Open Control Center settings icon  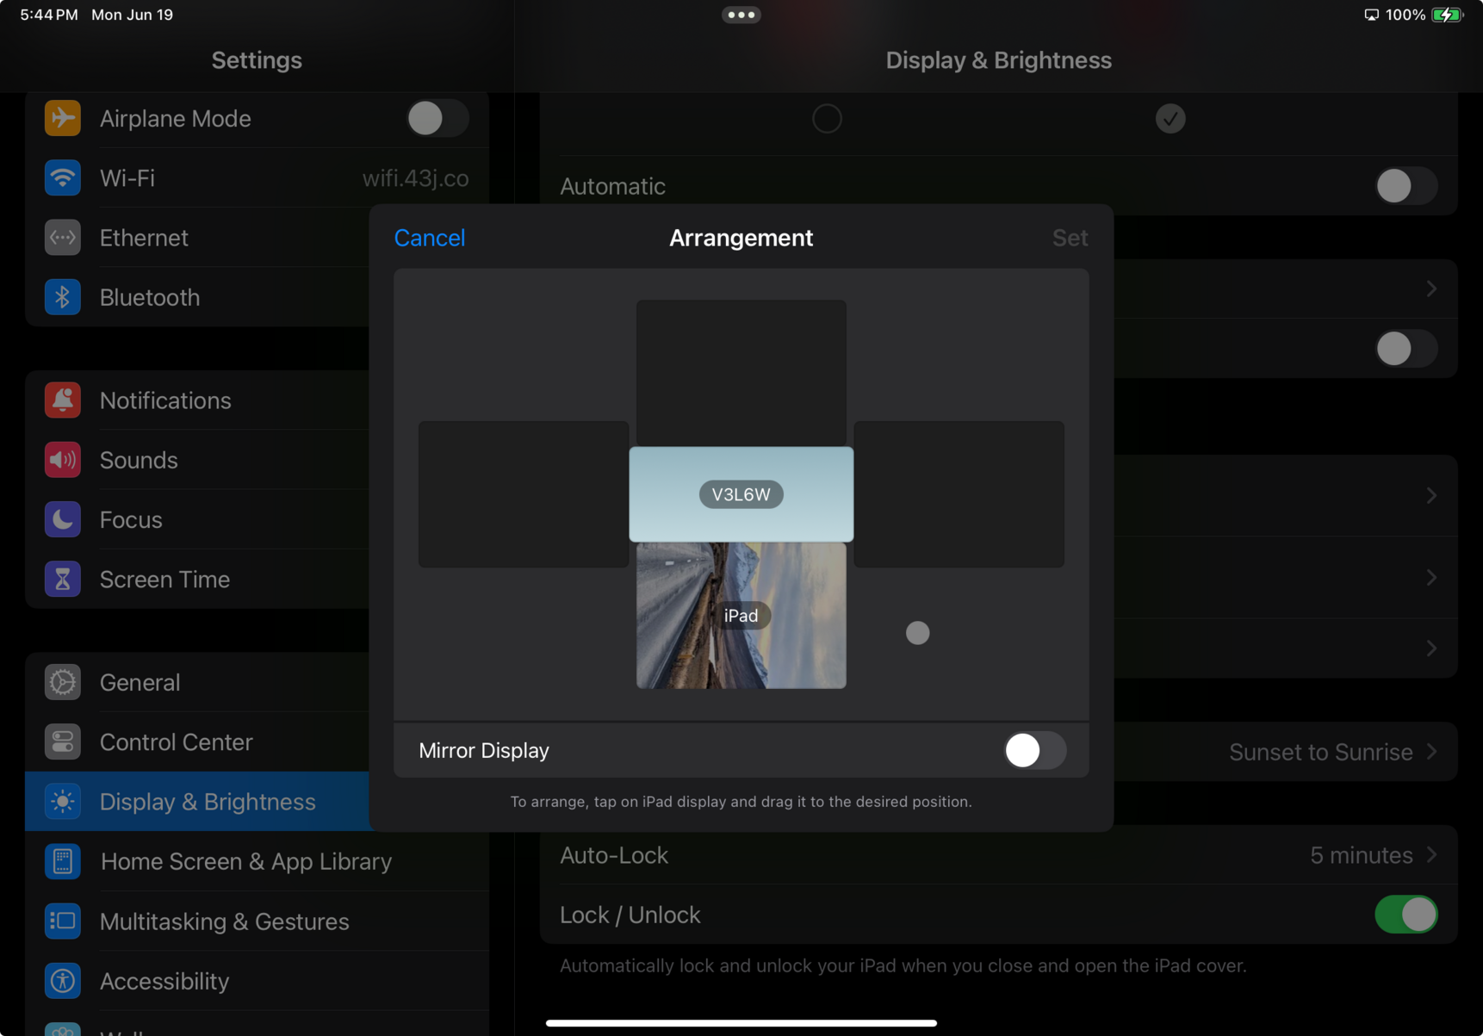(62, 741)
